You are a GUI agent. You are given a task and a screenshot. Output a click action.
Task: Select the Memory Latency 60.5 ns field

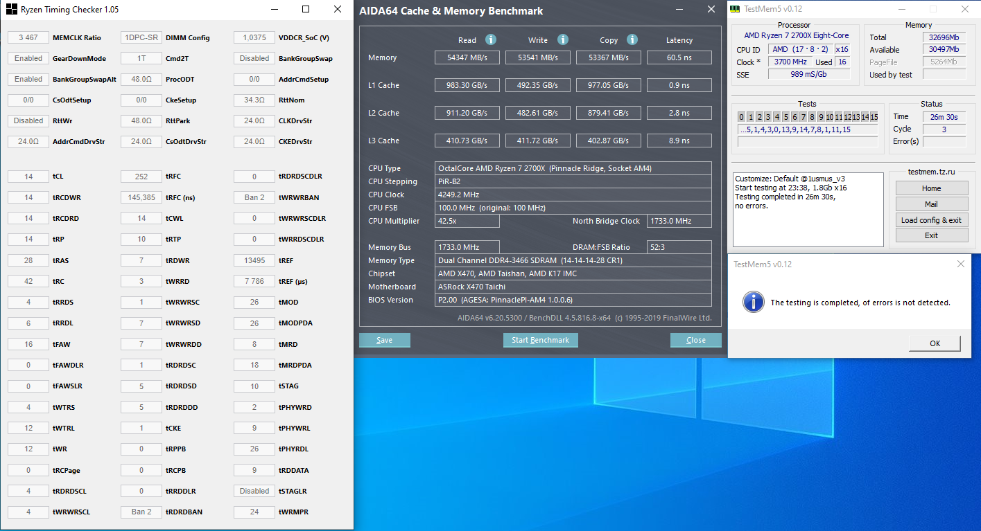coord(679,57)
